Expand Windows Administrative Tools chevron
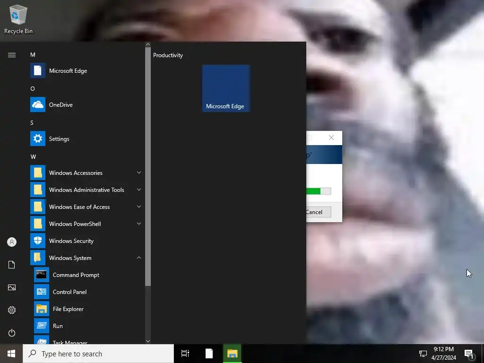The image size is (484, 363). tap(139, 190)
